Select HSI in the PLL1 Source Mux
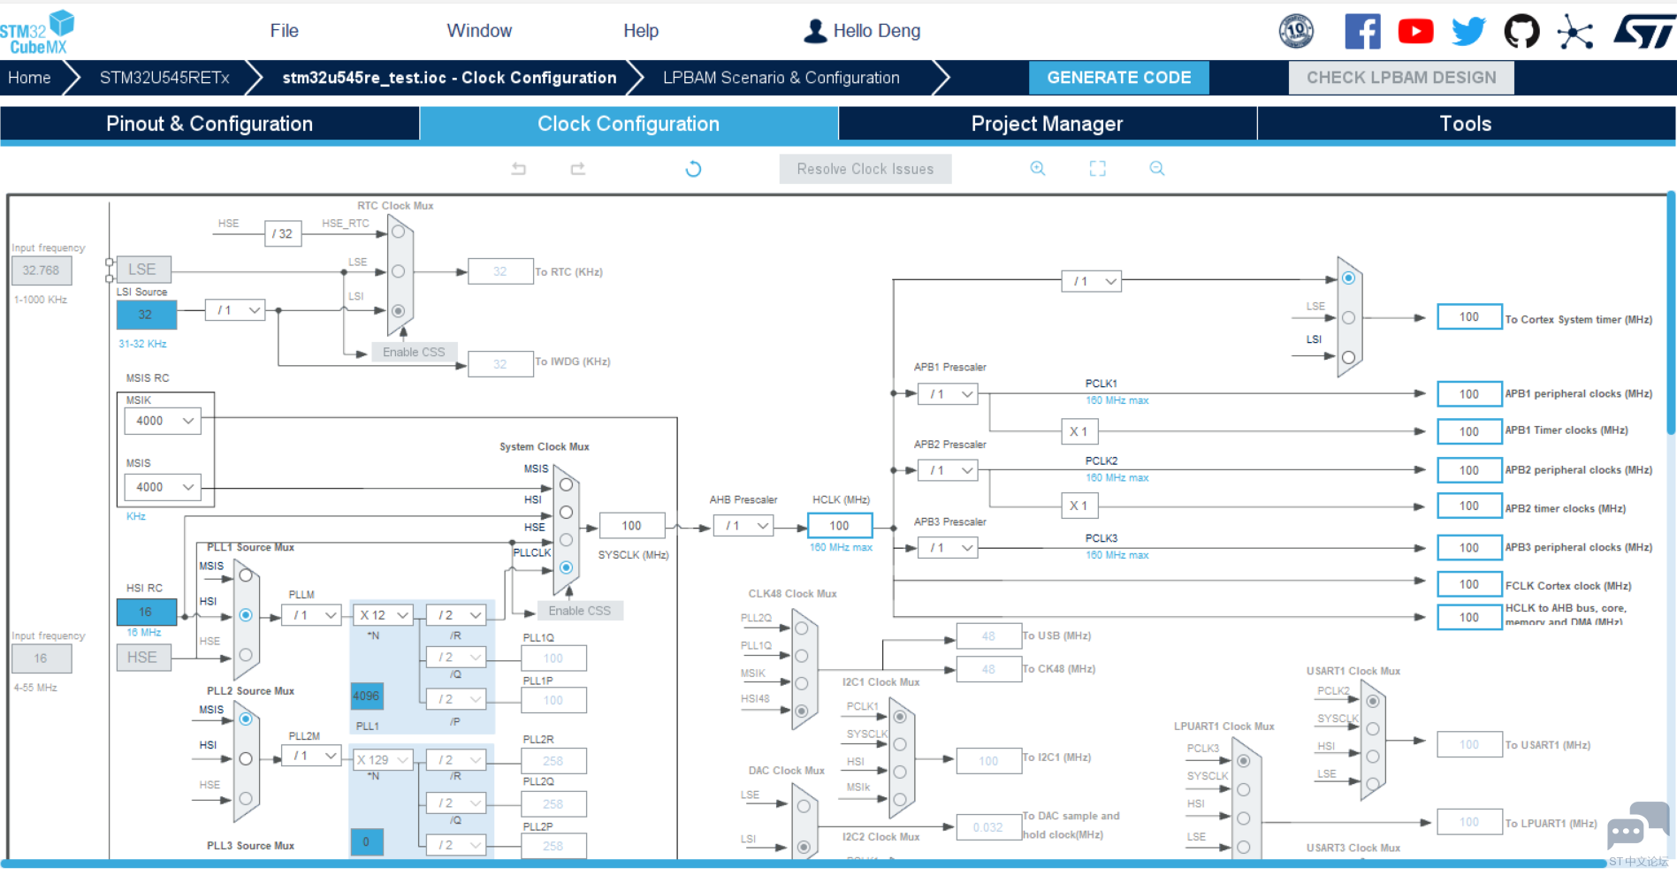Viewport: 1677px width, 875px height. [x=246, y=615]
